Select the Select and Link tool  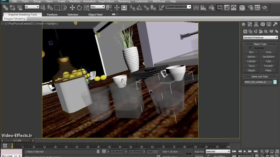5,8
